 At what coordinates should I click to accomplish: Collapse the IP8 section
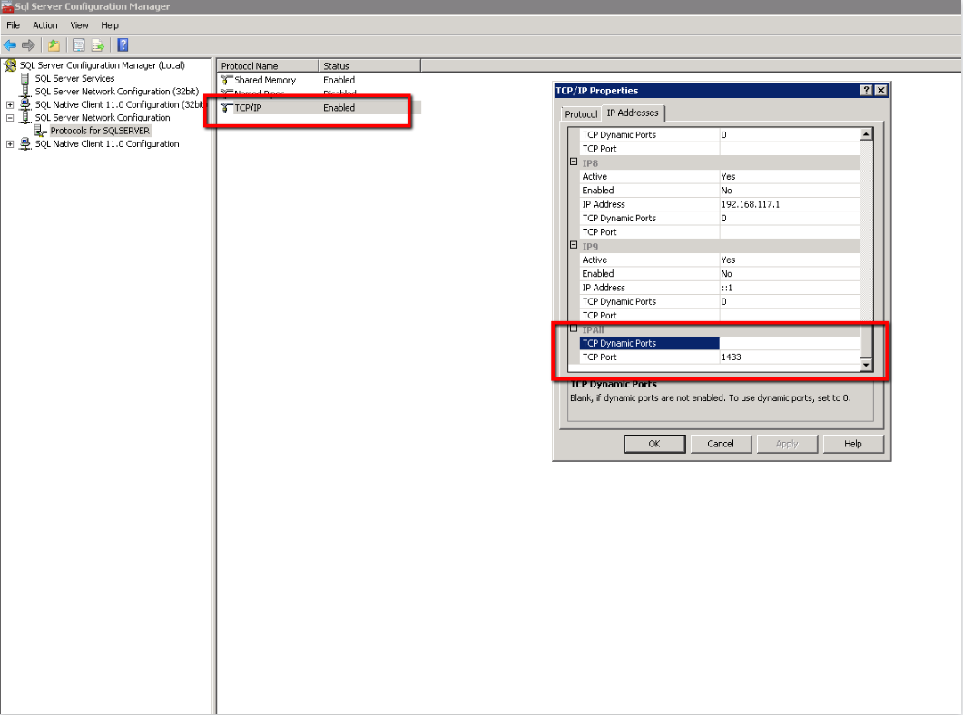pyautogui.click(x=574, y=162)
